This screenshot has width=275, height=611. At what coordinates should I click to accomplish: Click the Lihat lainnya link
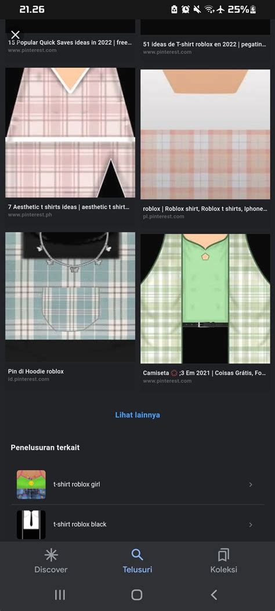point(137,415)
